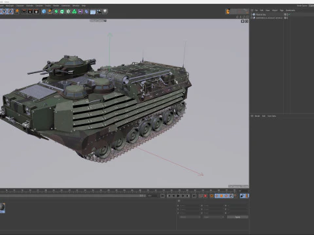Open Object Manager Bookmarks menu
Screen dimensions: 314x235
point(290,10)
